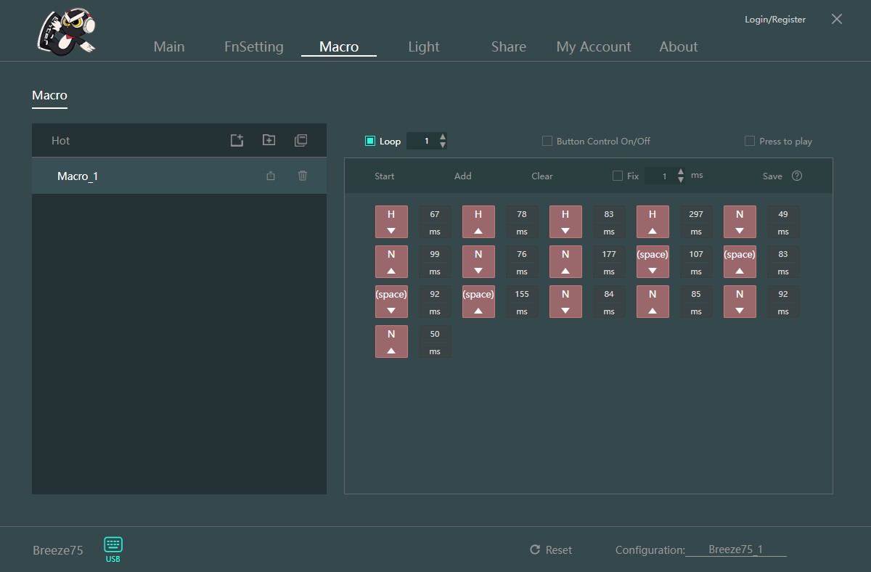Click the Login/Register link
Viewport: 871px width, 572px height.
(x=774, y=20)
